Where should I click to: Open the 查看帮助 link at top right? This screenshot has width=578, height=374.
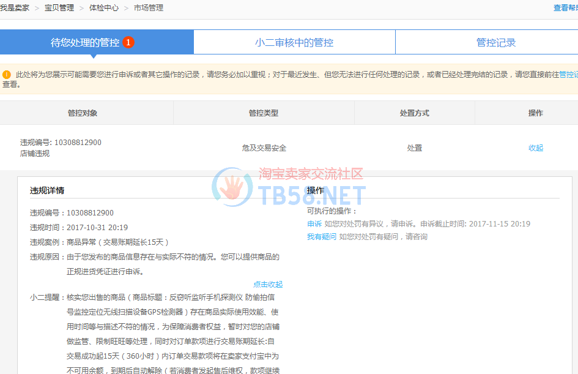coord(565,8)
